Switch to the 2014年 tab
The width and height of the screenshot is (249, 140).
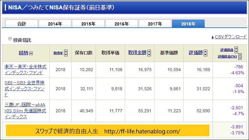point(55,24)
